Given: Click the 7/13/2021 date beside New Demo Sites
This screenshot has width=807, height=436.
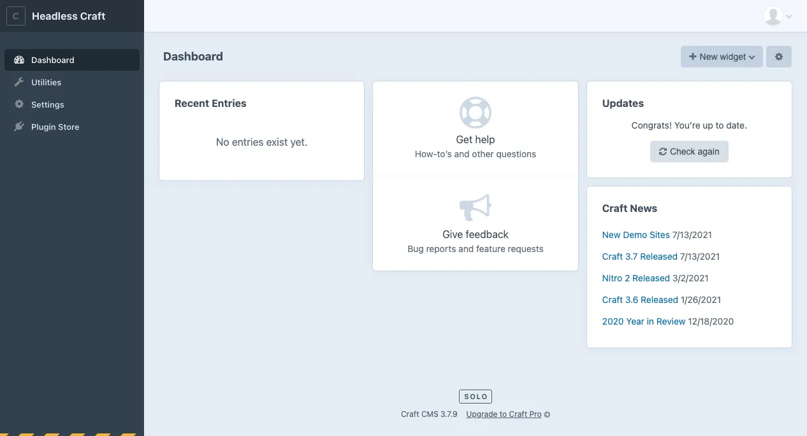Looking at the screenshot, I should click(692, 235).
